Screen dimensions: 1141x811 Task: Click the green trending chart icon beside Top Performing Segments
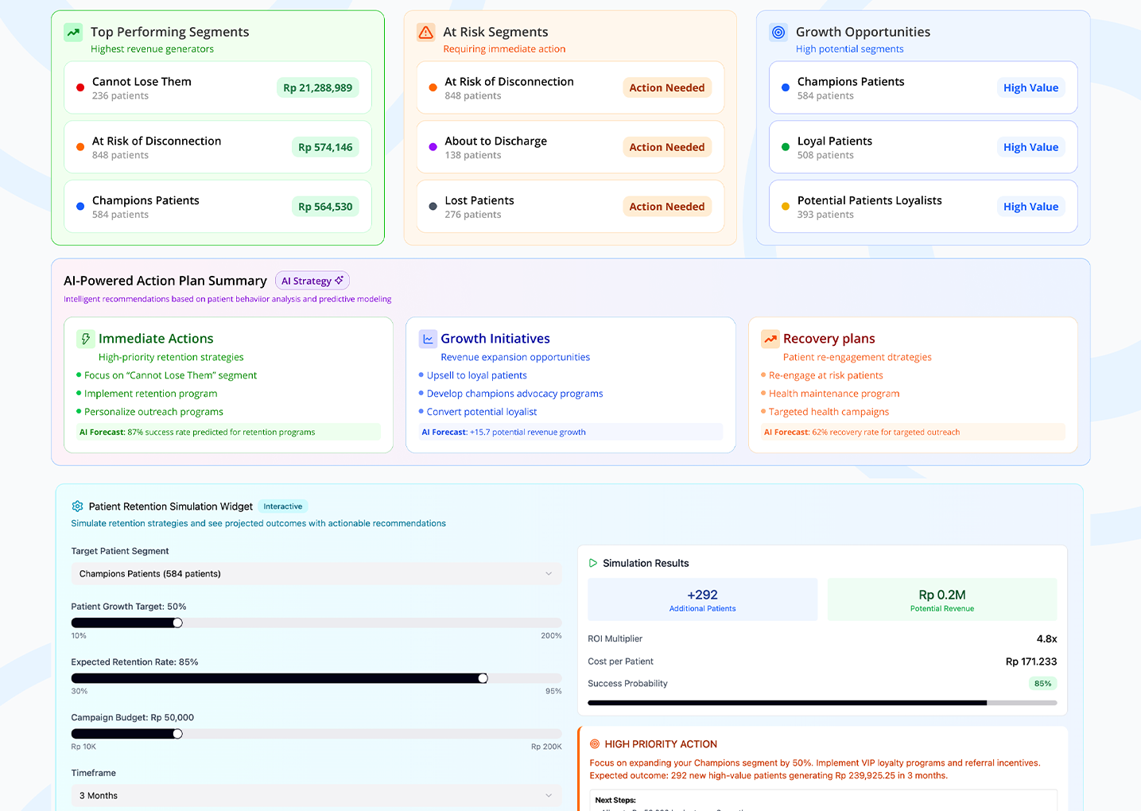[x=72, y=33]
